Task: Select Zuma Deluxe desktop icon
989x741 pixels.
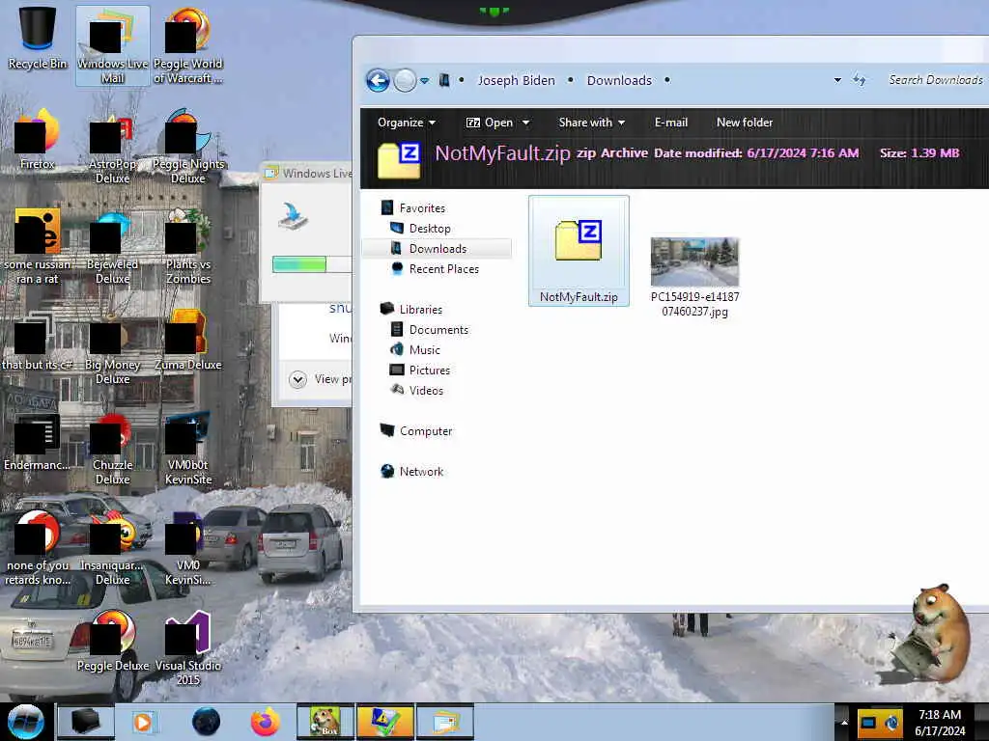Action: click(x=188, y=340)
